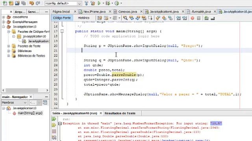
Task: Click Previous Bookmark icon
Action: [x=158, y=18]
